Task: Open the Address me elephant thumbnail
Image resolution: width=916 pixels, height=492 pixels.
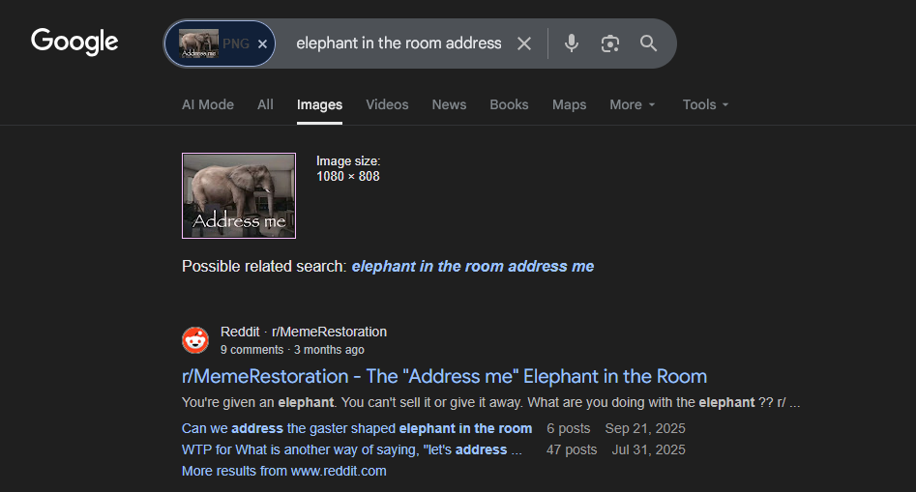Action: point(239,195)
